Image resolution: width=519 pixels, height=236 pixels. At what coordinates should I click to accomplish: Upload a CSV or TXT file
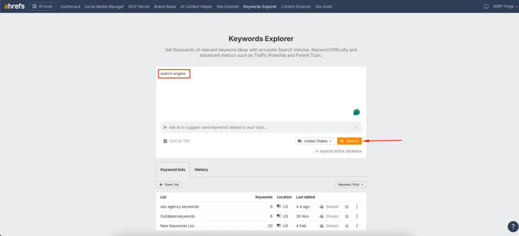(177, 141)
